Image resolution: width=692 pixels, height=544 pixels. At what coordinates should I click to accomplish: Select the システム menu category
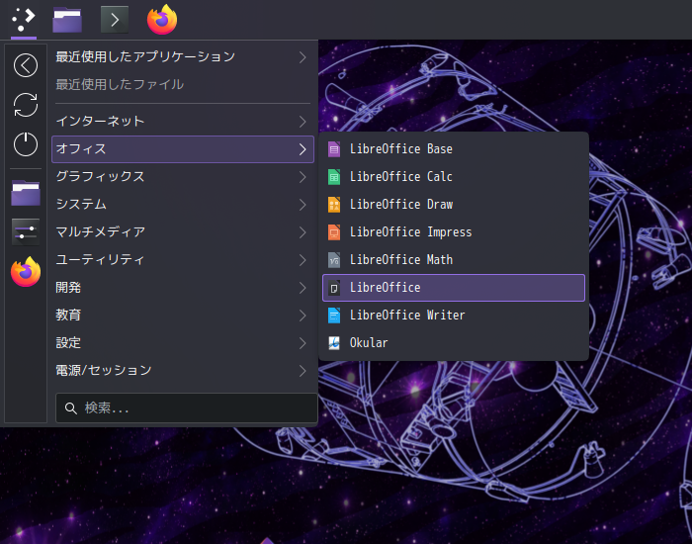183,205
